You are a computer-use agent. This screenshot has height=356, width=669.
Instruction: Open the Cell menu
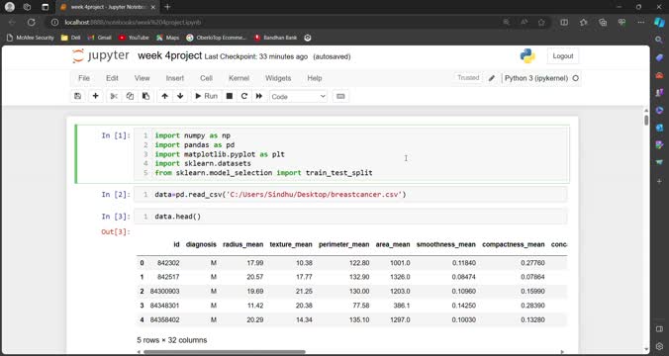coord(206,78)
